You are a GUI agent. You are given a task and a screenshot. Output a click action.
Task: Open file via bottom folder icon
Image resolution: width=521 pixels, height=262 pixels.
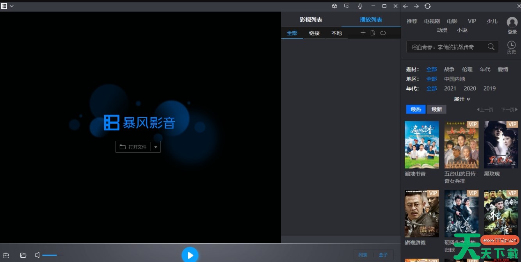tap(23, 255)
